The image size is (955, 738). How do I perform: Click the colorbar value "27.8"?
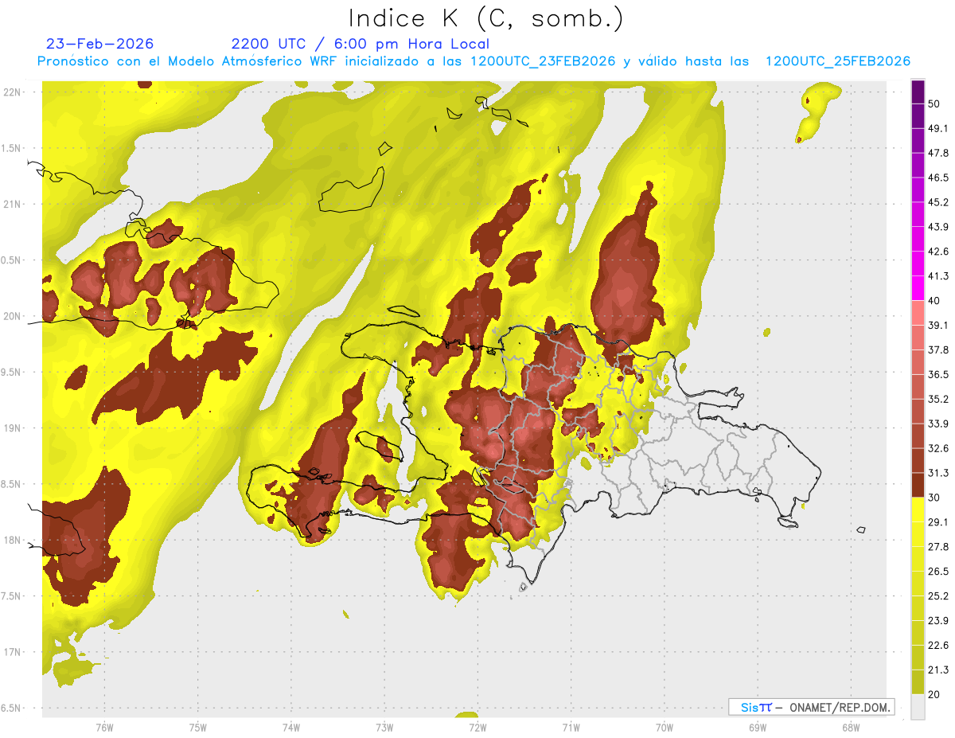[938, 546]
